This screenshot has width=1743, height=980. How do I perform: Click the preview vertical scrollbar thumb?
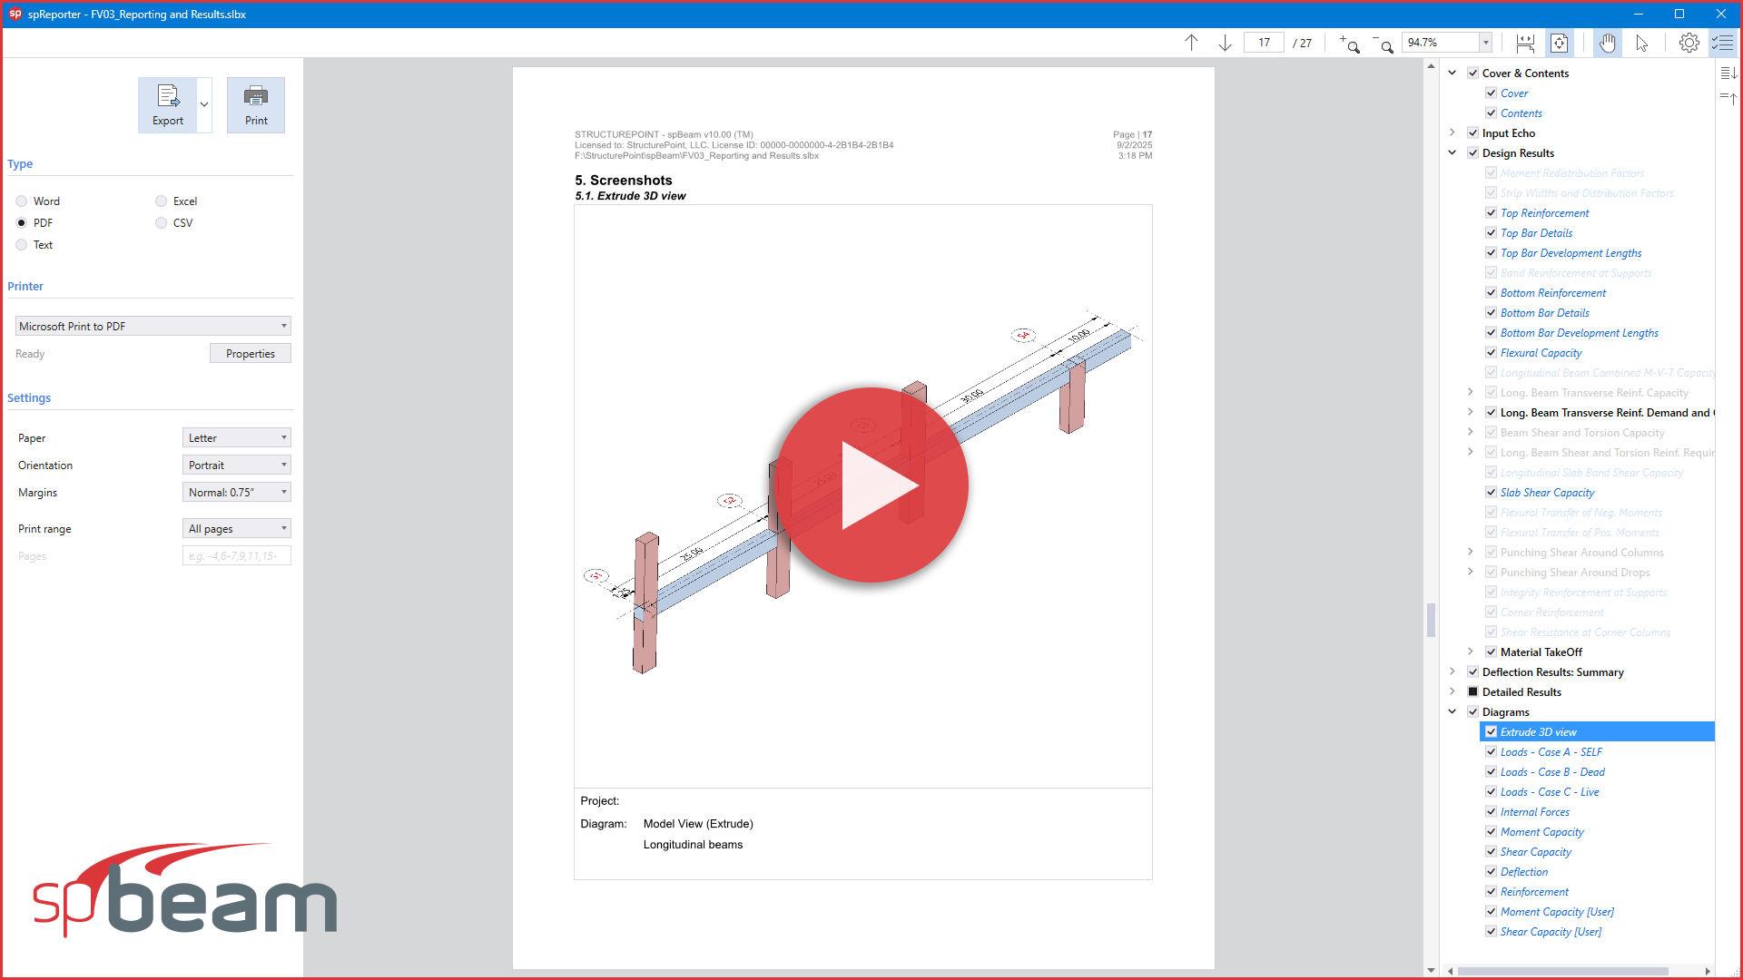1431,621
